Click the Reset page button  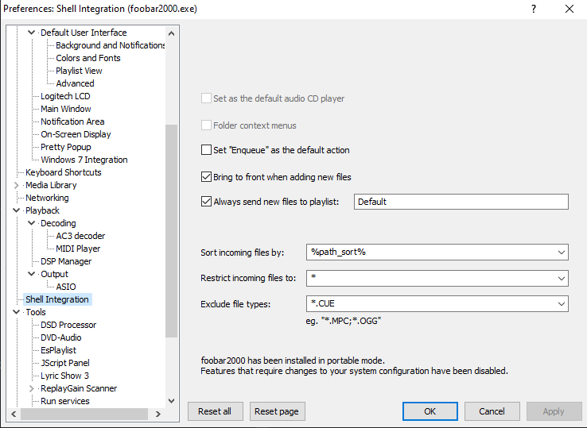(278, 411)
